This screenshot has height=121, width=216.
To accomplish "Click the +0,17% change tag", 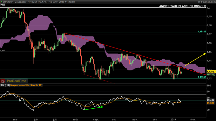I will pos(211,75).
